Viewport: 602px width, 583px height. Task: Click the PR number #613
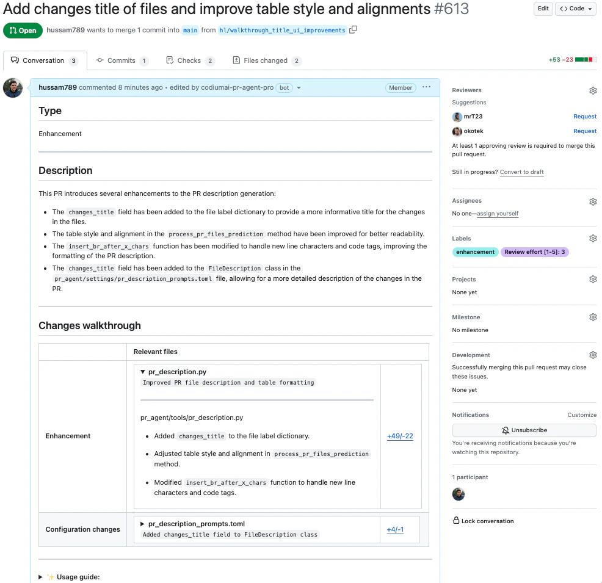[451, 9]
